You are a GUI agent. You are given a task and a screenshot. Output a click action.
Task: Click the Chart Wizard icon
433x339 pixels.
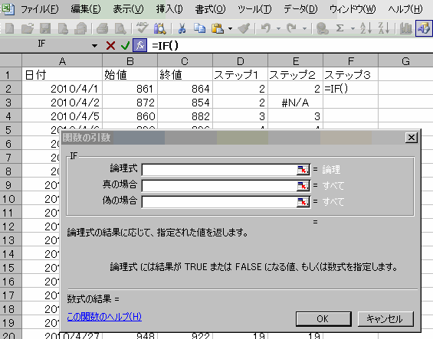coord(405,28)
